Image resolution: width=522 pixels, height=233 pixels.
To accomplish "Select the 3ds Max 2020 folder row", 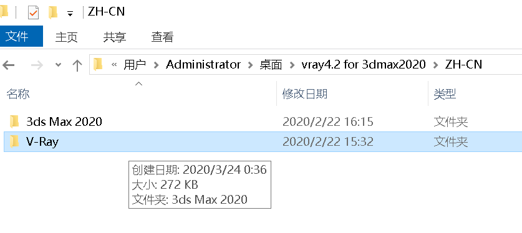I will point(263,121).
